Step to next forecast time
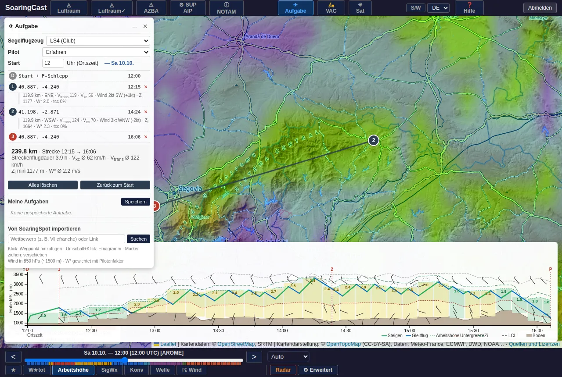Screen dimensions: 562x377 pyautogui.click(x=254, y=357)
